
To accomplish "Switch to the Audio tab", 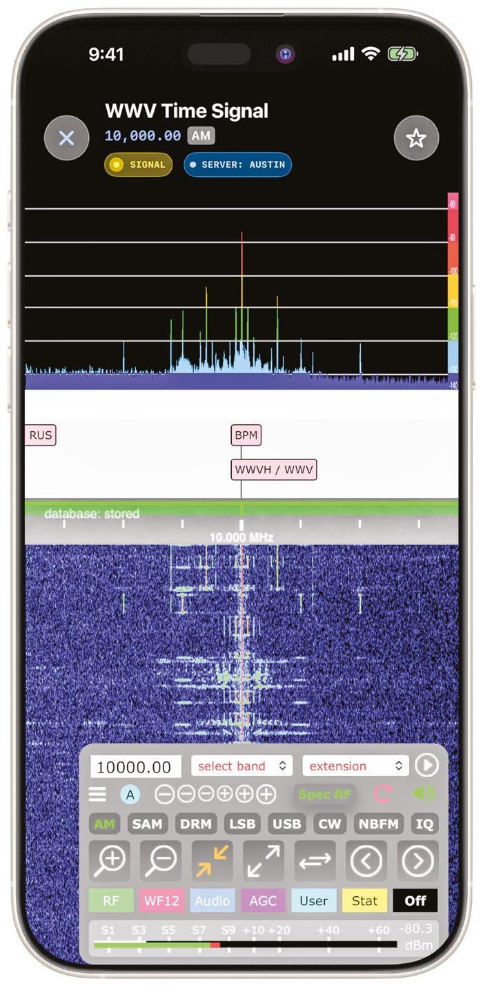I will tap(213, 901).
